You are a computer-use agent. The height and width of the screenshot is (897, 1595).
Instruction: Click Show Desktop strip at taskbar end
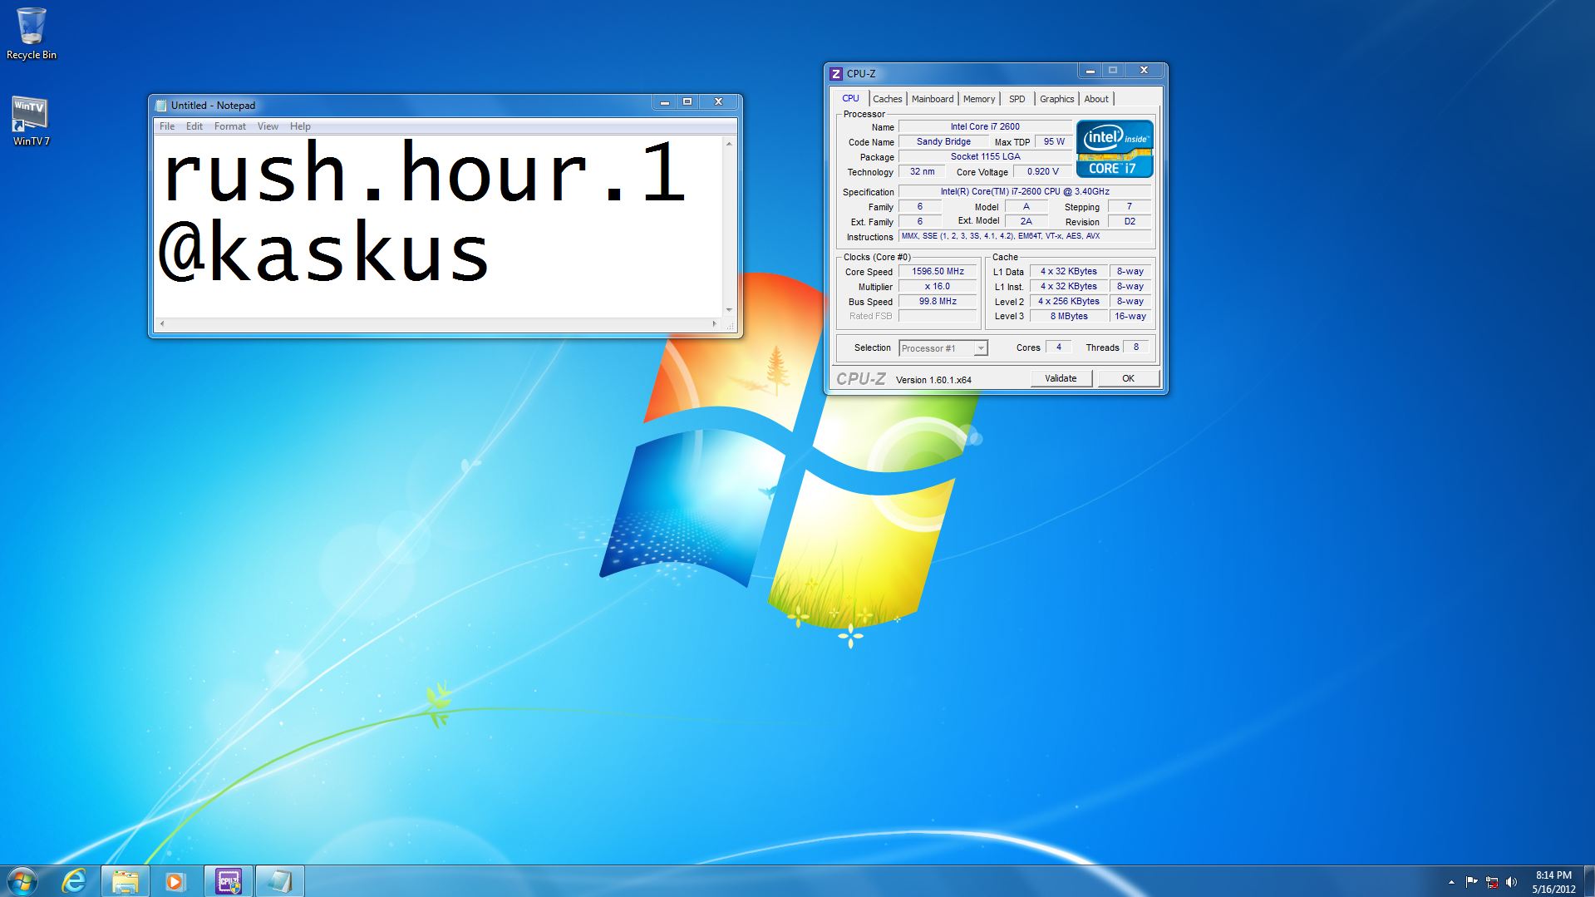pos(1588,881)
